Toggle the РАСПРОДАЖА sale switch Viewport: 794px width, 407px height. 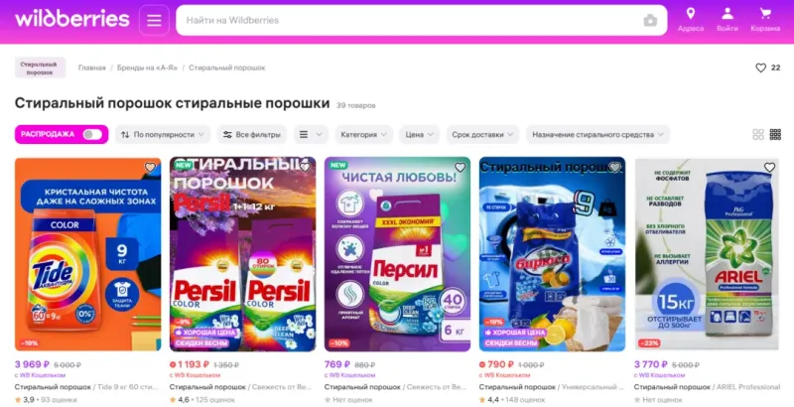coord(92,134)
